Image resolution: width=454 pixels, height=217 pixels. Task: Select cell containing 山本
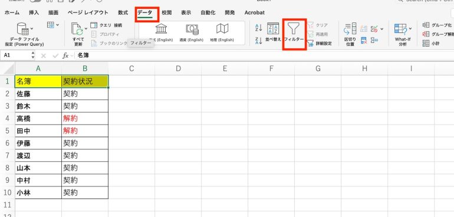pos(38,168)
